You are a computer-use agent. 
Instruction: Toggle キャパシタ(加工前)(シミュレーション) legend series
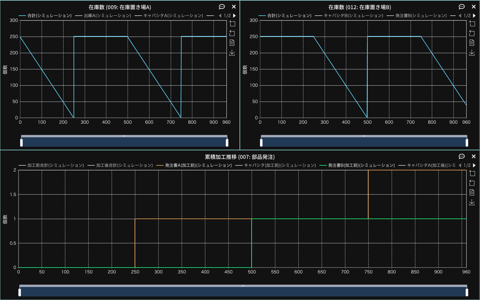click(276, 165)
